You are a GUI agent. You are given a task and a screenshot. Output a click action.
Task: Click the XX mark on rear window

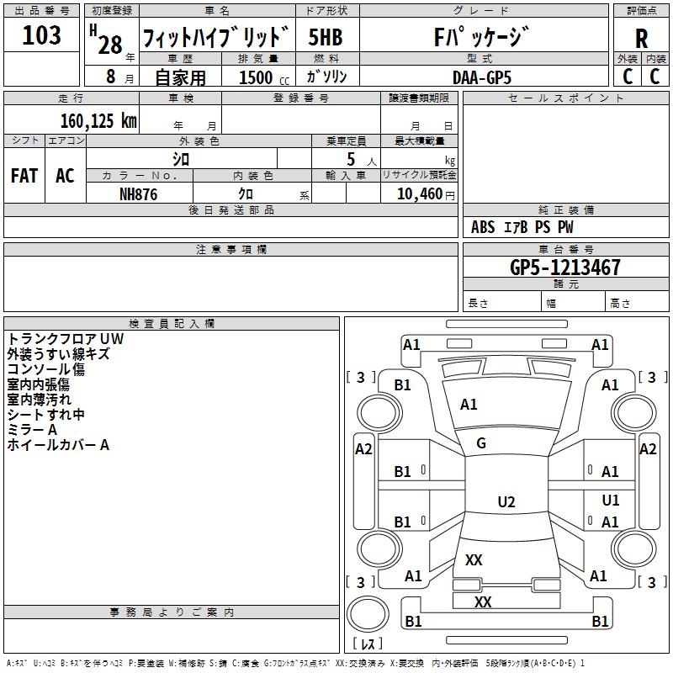474,559
